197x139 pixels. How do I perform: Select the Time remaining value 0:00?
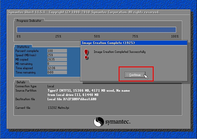pos(57,73)
